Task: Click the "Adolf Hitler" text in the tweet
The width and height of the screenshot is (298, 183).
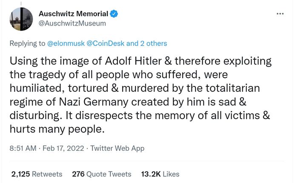Action: [133, 61]
